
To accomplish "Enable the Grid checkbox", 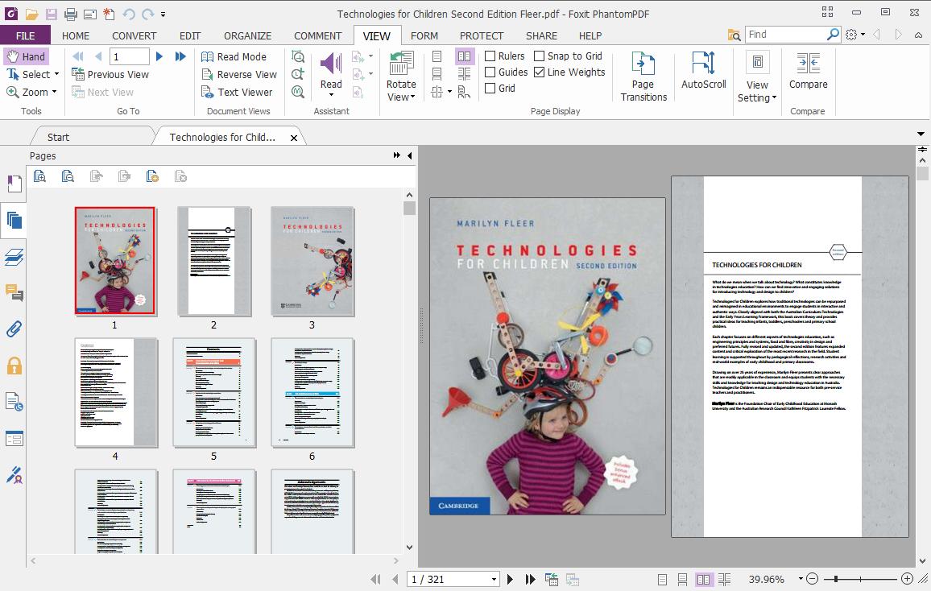I will coord(490,88).
